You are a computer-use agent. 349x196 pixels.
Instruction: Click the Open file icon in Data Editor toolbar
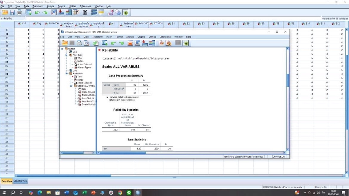pos(5,12)
